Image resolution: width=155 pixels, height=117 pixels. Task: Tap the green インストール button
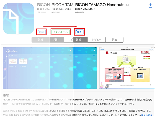coord(61,32)
